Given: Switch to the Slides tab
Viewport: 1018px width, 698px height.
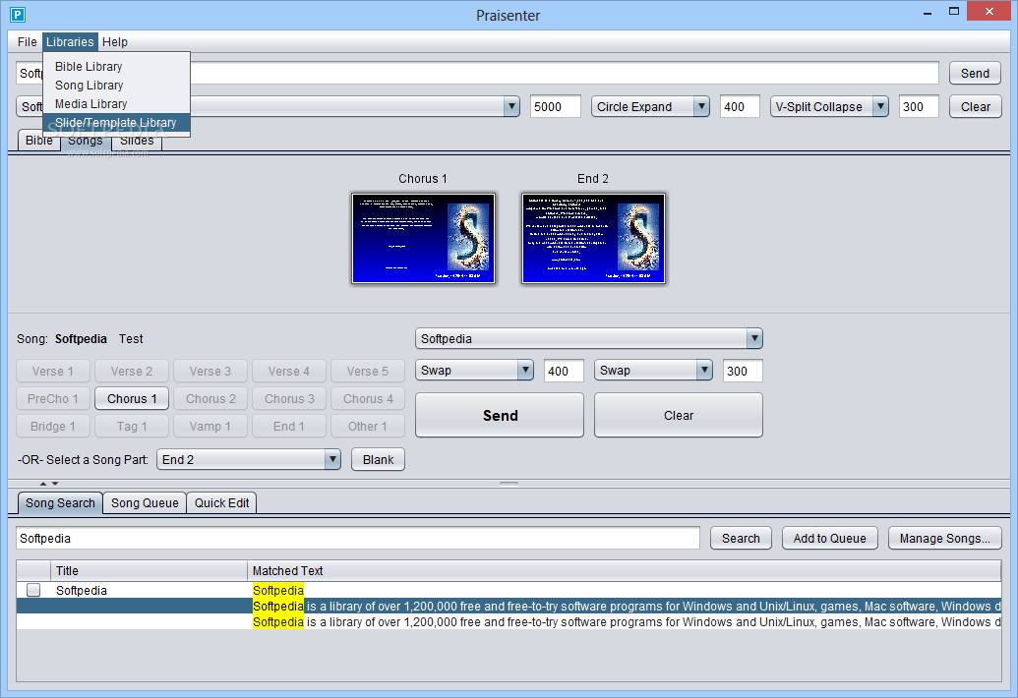Looking at the screenshot, I should click(137, 141).
